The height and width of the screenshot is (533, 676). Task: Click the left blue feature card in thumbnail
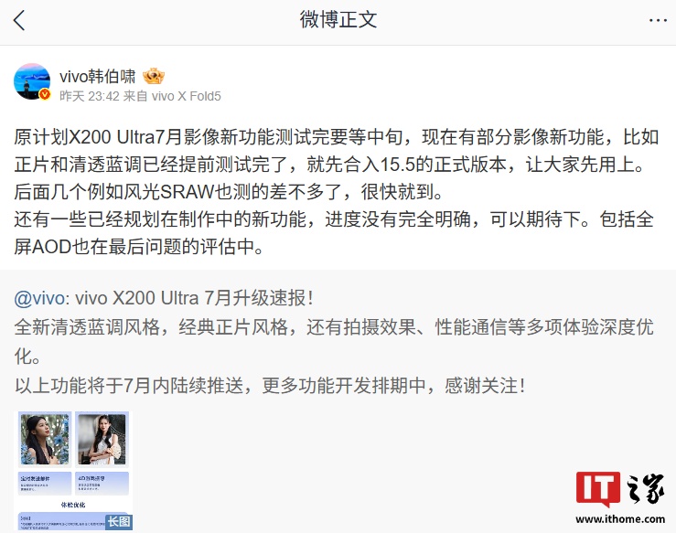(x=45, y=483)
